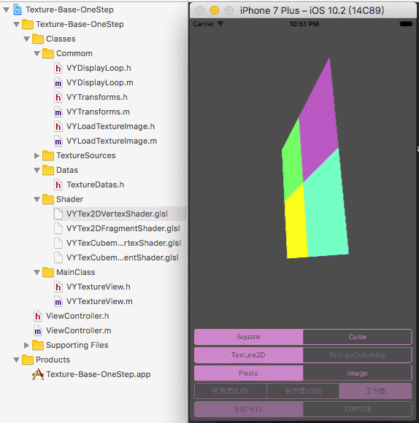Click the VYDisplayLoop.h header file icon
Viewport: 419px width, 423px height.
pyautogui.click(x=58, y=68)
